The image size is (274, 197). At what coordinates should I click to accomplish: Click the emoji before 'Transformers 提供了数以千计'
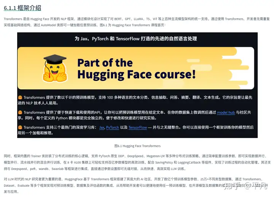click(x=20, y=97)
